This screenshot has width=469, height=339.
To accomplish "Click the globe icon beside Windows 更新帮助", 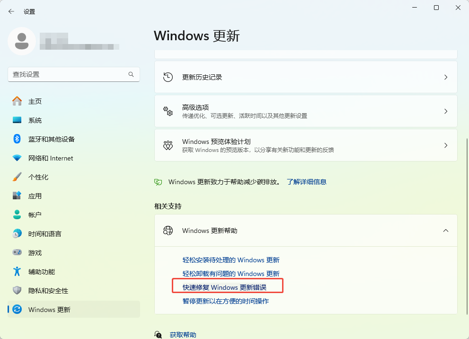I will click(x=168, y=231).
